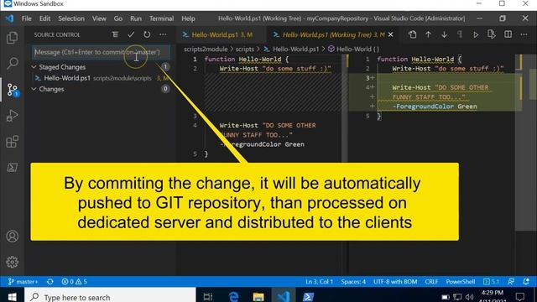
Task: Open the File menu
Action: pyautogui.click(x=26, y=18)
